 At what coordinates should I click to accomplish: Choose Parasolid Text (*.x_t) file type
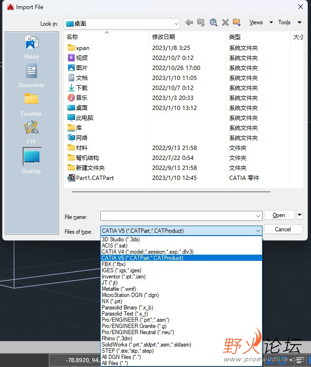coord(181,314)
